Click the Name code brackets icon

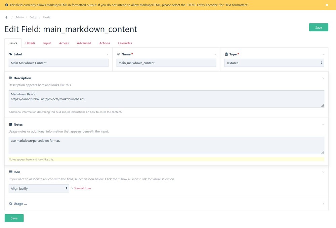tap(118, 54)
